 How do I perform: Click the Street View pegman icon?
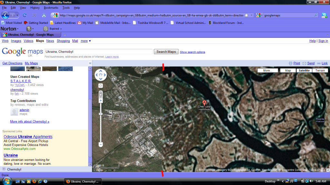click(x=101, y=94)
